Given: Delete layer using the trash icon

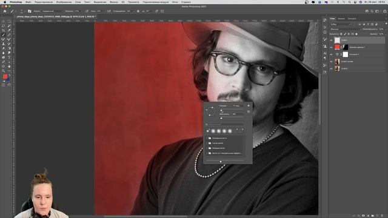Looking at the screenshot, I should (x=382, y=216).
